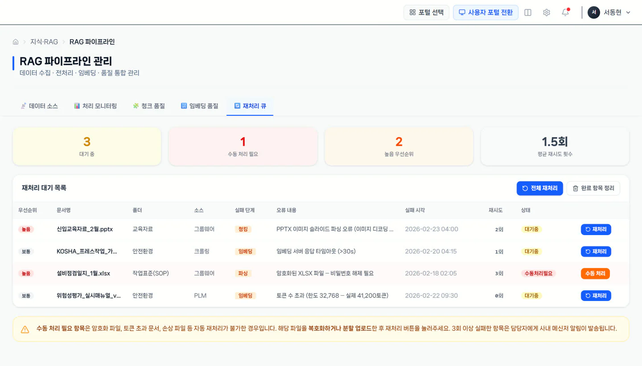Expand the 서동현 user menu chevron

(x=628, y=12)
